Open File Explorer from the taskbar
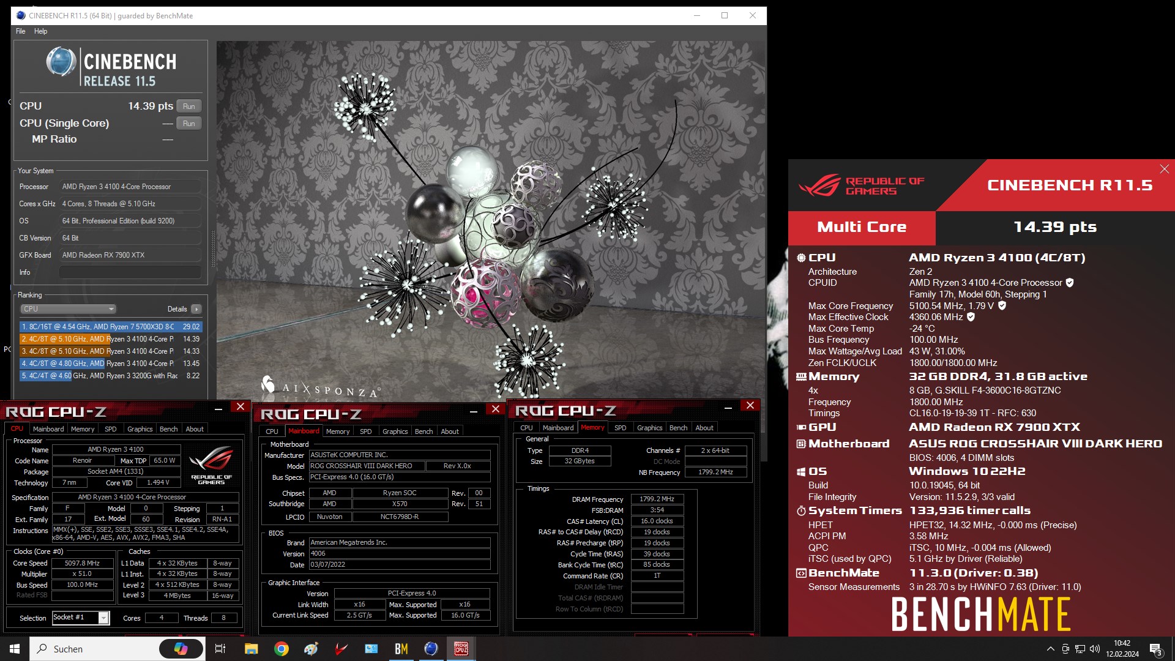1175x661 pixels. pyautogui.click(x=252, y=649)
